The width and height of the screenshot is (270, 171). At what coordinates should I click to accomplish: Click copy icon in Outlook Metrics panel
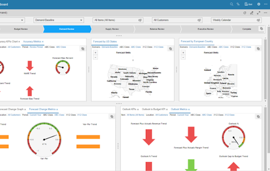pos(258,117)
